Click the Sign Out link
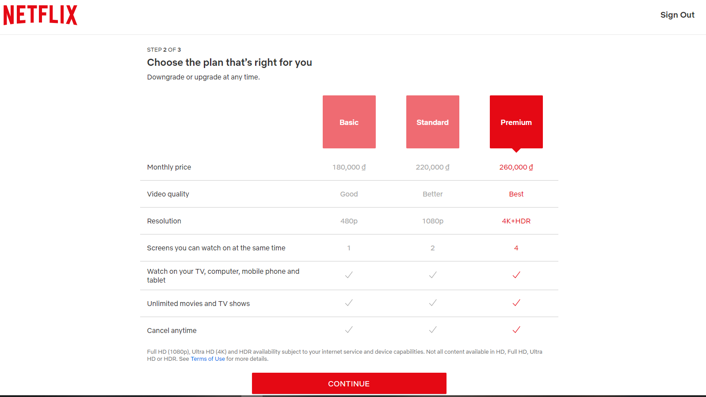The width and height of the screenshot is (706, 397). [x=677, y=15]
